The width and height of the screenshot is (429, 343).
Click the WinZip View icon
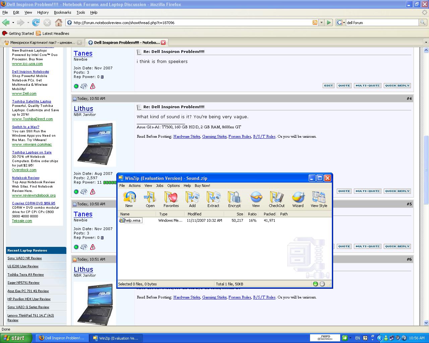pyautogui.click(x=256, y=199)
